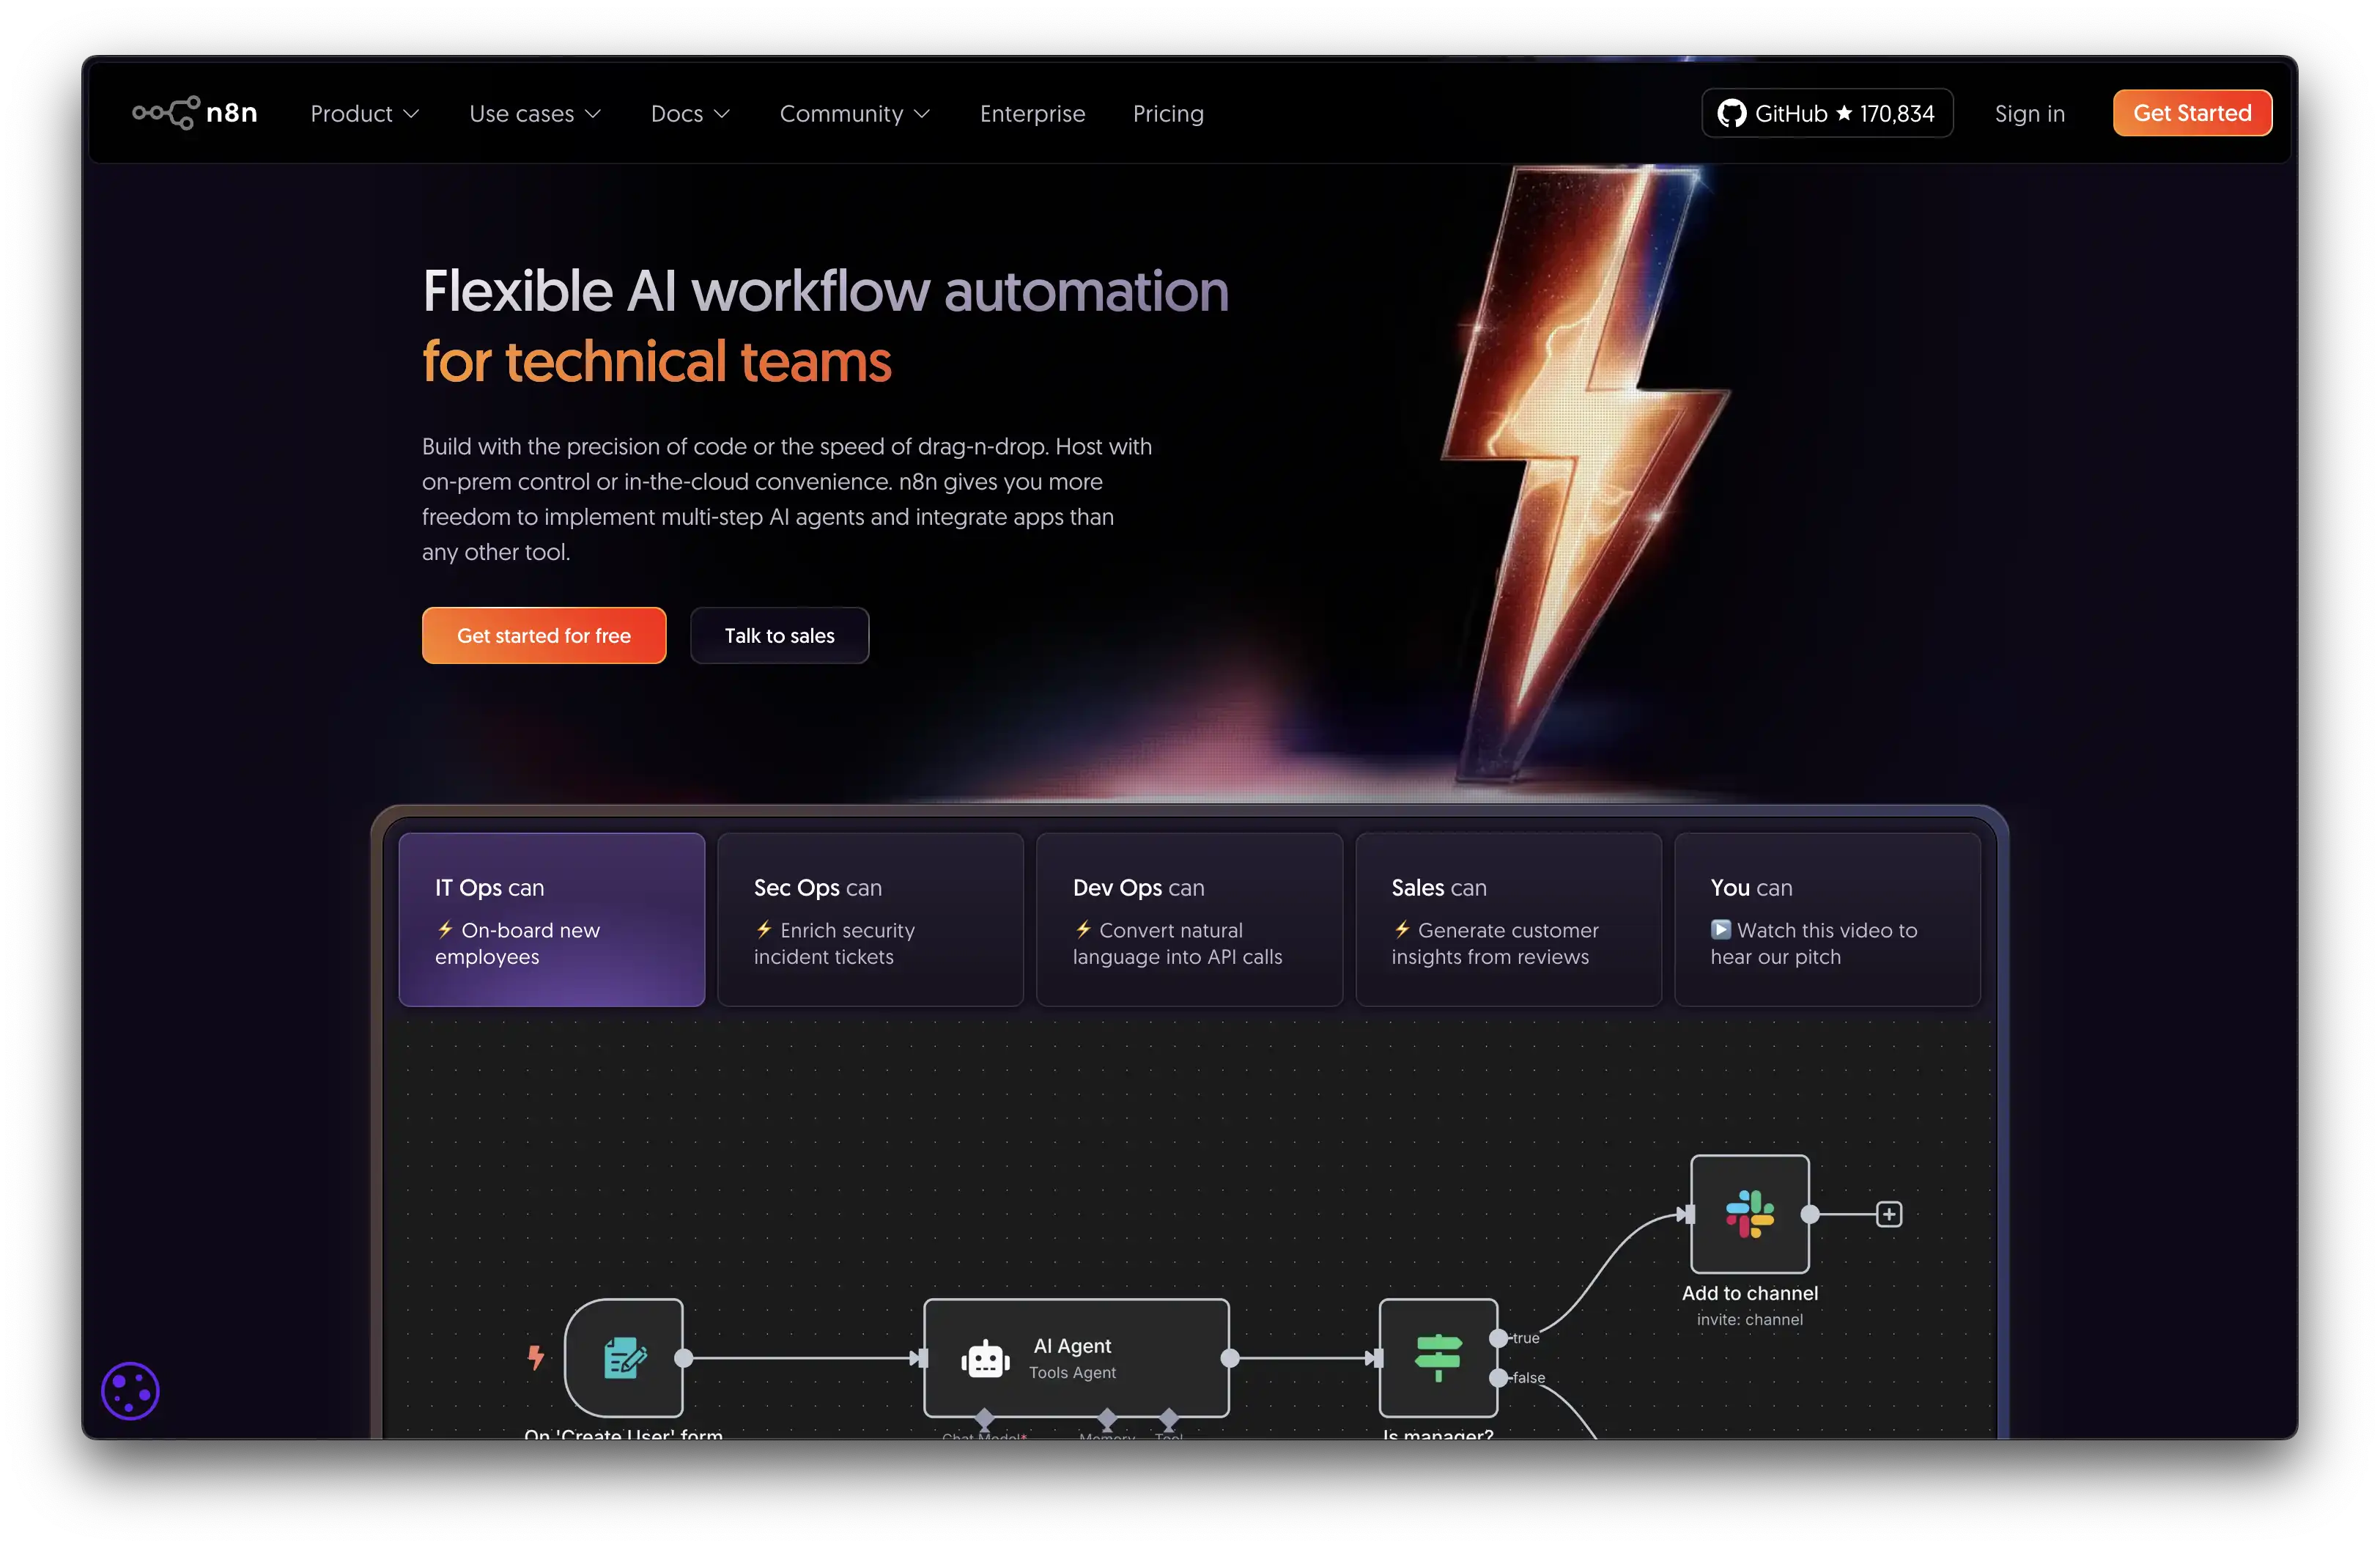The width and height of the screenshot is (2380, 1548).
Task: Select the Slack node icon
Action: click(x=1749, y=1214)
